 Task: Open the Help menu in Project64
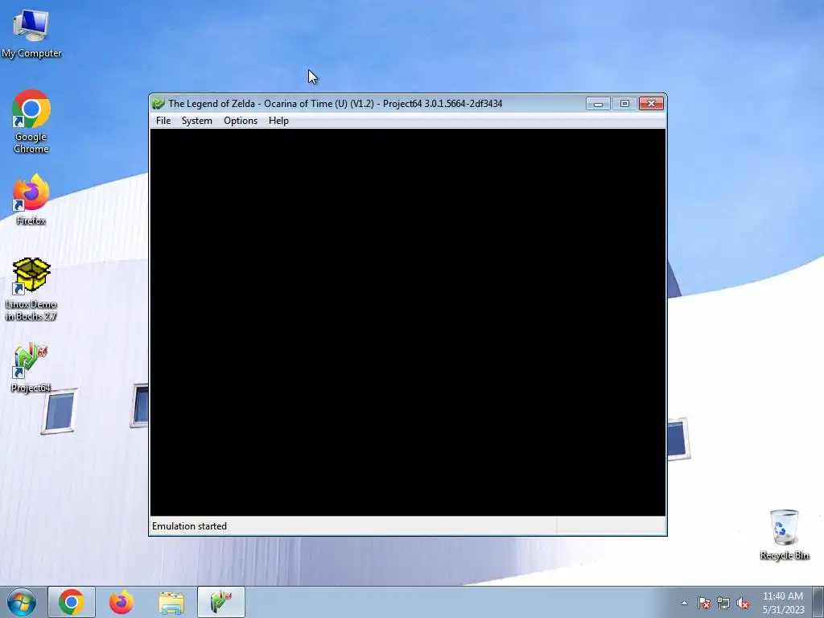click(278, 121)
